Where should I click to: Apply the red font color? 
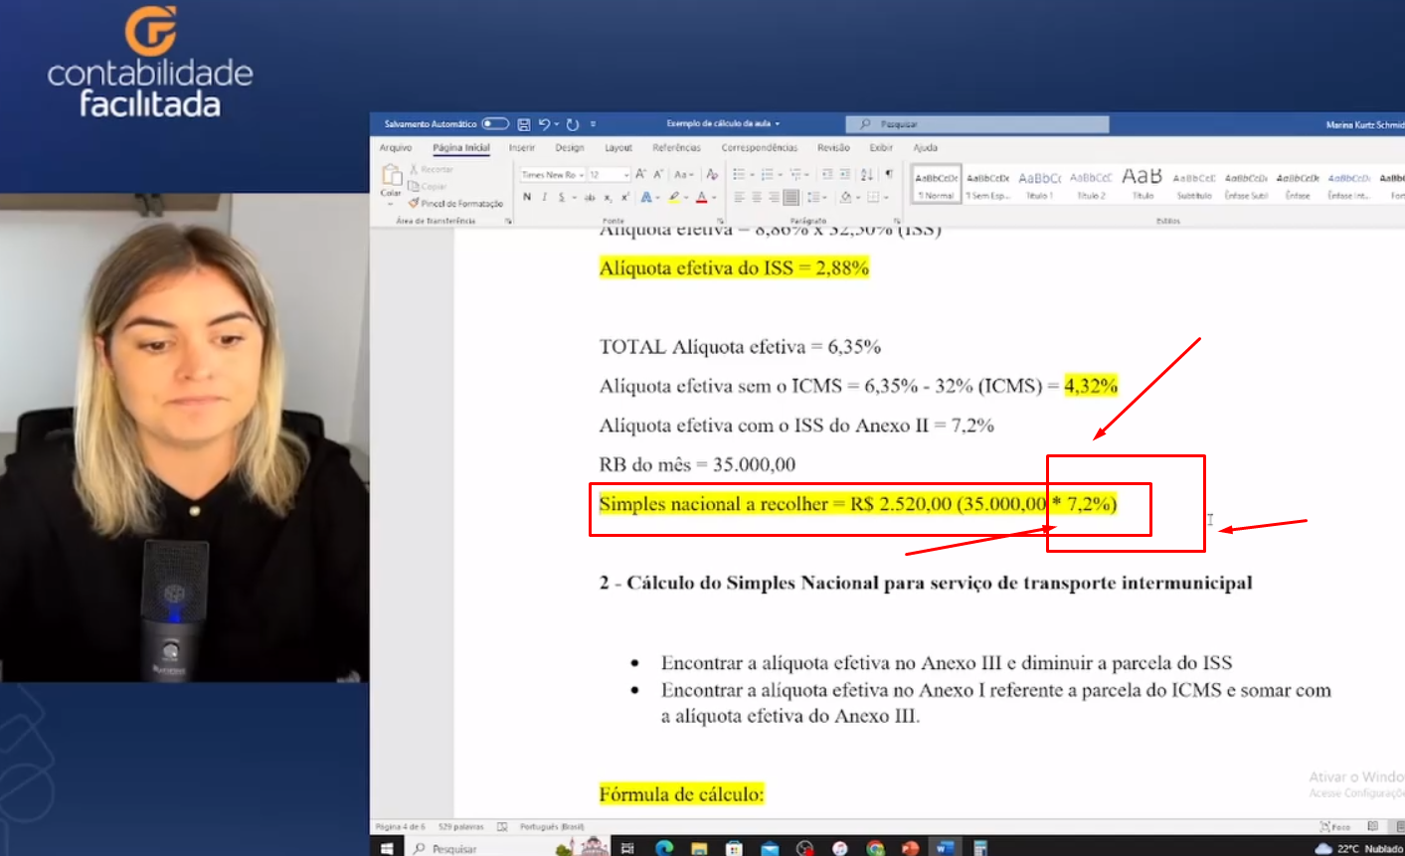[x=702, y=197]
